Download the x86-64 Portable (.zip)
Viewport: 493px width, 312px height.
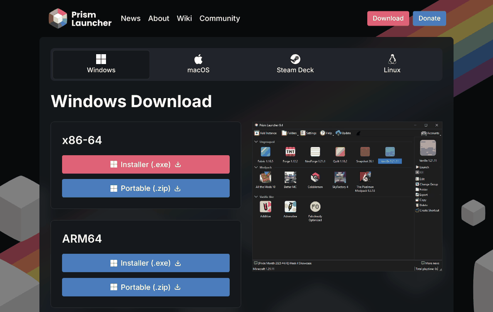click(146, 188)
